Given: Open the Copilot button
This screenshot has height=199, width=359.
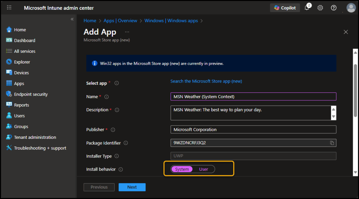Looking at the screenshot, I should tap(285, 8).
